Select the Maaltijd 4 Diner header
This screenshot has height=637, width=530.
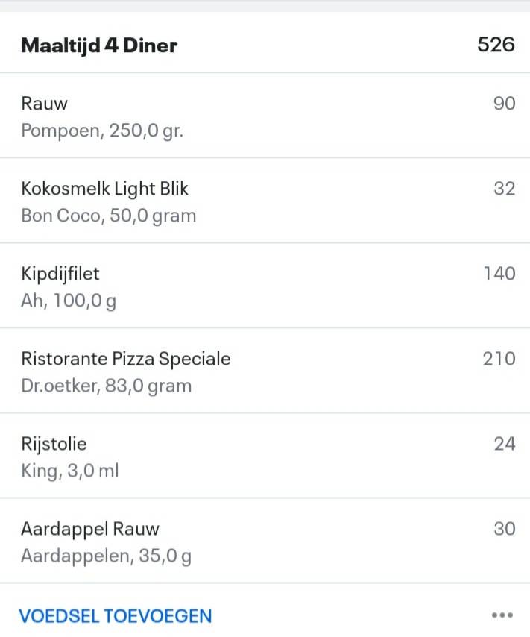coord(99,45)
